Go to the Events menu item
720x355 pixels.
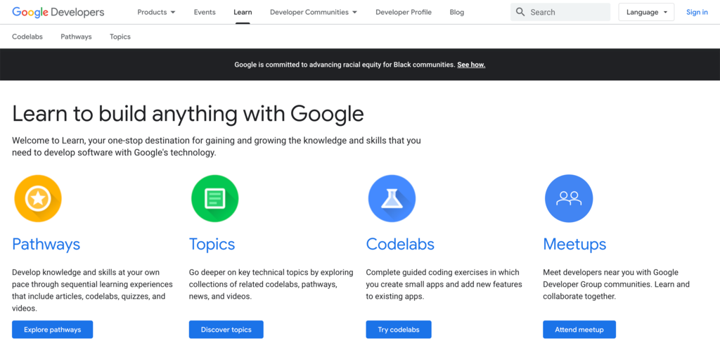205,12
